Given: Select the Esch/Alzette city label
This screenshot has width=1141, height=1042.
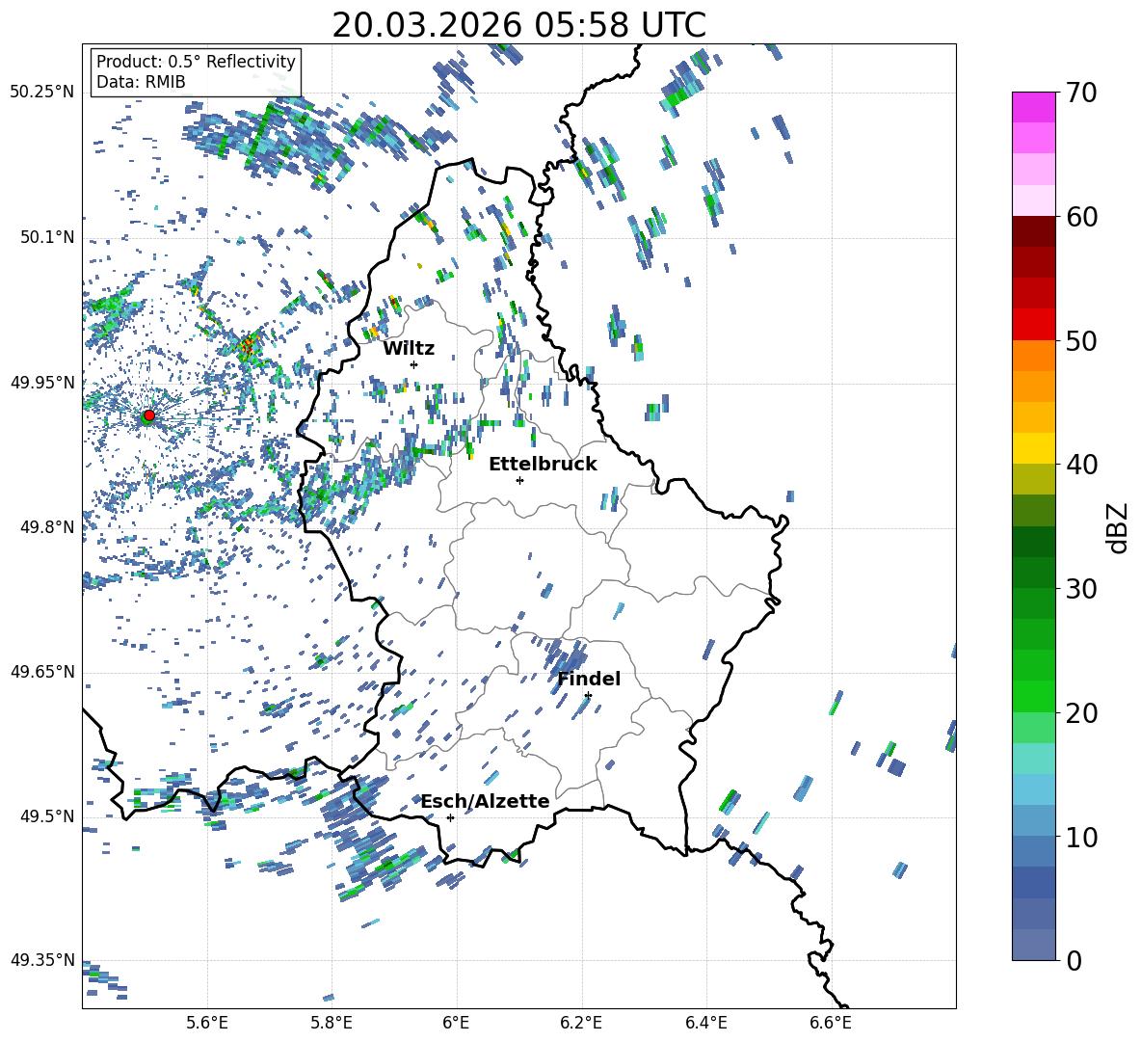Looking at the screenshot, I should [x=485, y=801].
